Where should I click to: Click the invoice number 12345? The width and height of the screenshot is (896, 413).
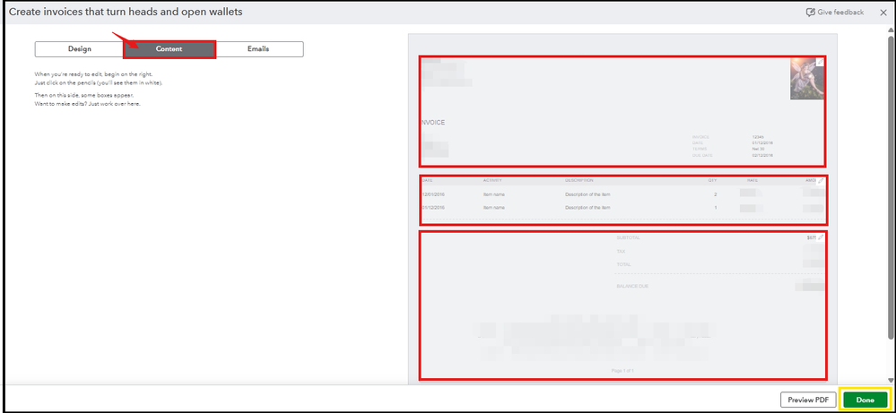tap(758, 137)
